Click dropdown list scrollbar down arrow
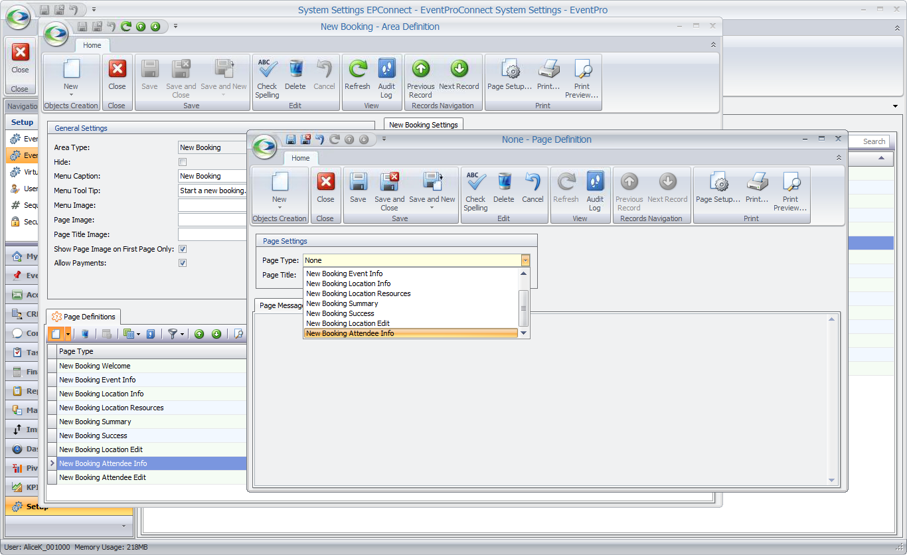The image size is (907, 555). (524, 333)
